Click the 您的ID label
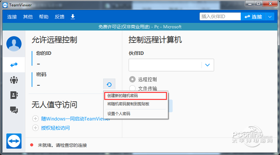Screen dimensions: 280x155 [x=44, y=53]
